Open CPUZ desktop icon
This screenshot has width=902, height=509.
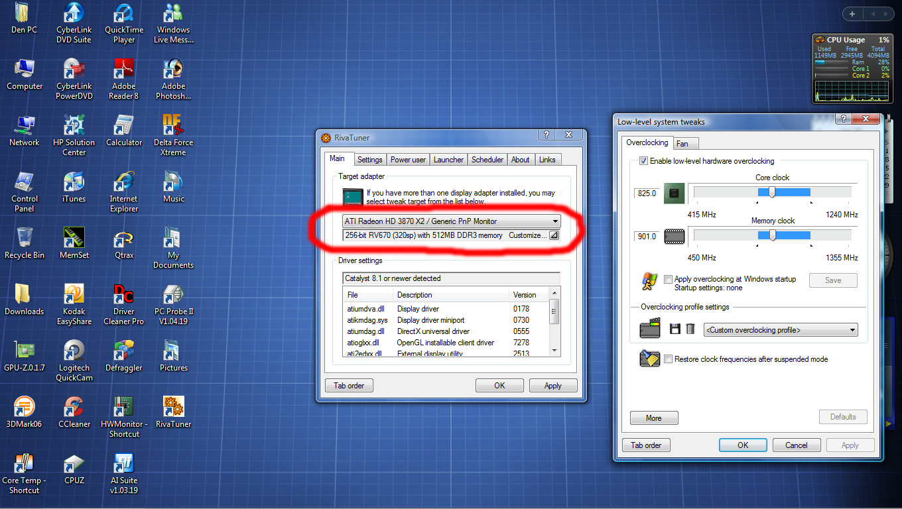[74, 469]
